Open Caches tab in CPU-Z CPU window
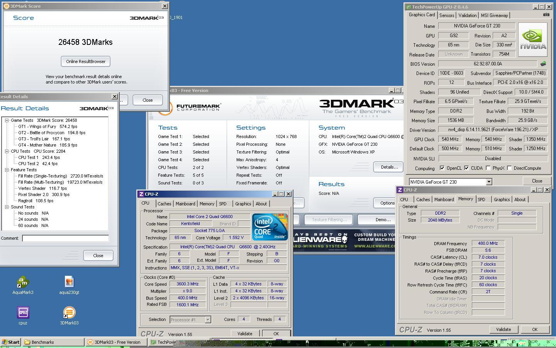Screen dimensions: 556x348 (164, 204)
